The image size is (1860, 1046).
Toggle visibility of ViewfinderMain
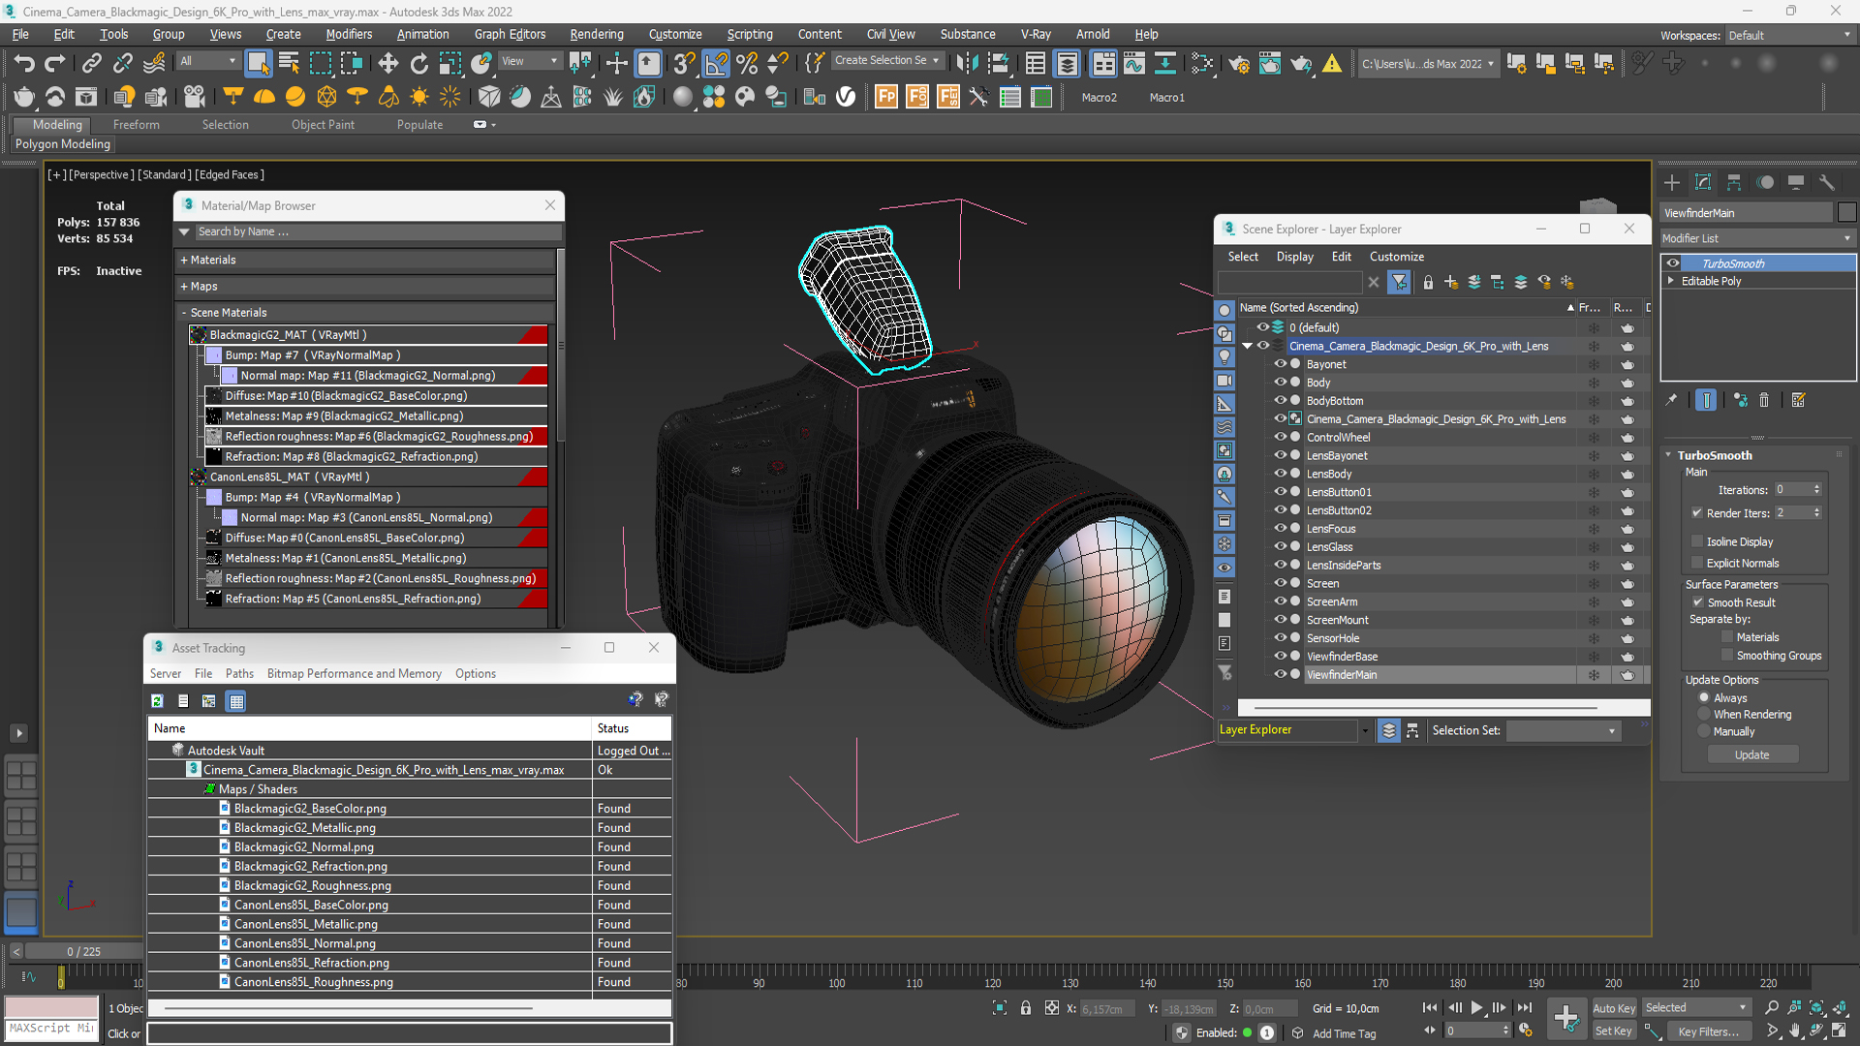[1280, 674]
